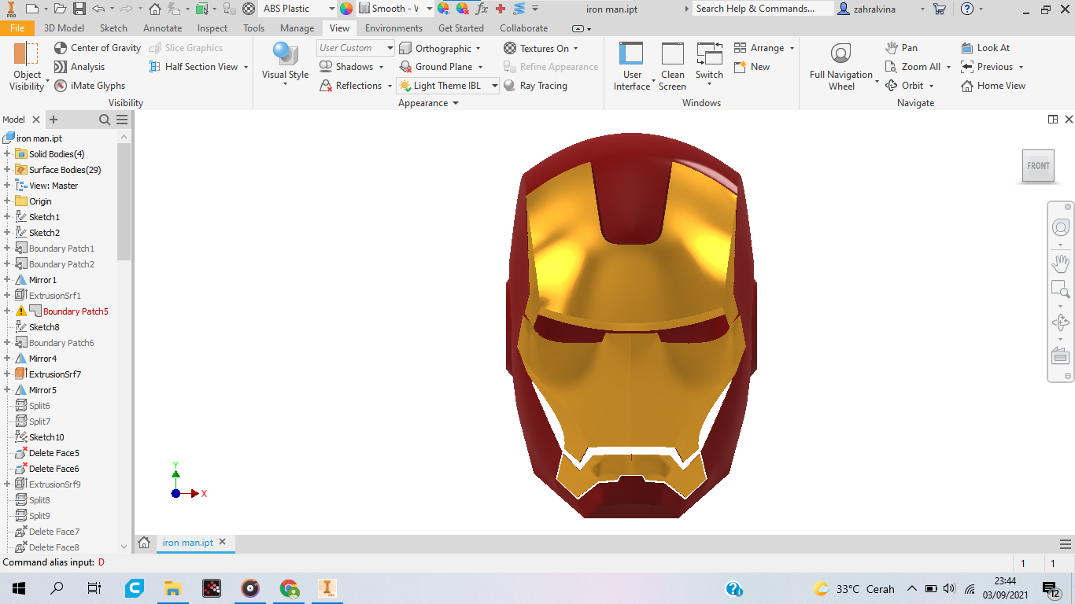Select the Orbit tool in ribbon

point(905,86)
